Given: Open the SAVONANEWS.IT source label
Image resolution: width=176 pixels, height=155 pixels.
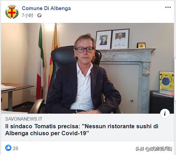Looking at the screenshot, I should [x=24, y=119].
